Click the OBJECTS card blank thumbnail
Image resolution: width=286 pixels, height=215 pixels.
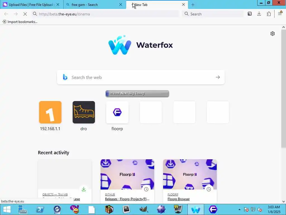[65, 174]
